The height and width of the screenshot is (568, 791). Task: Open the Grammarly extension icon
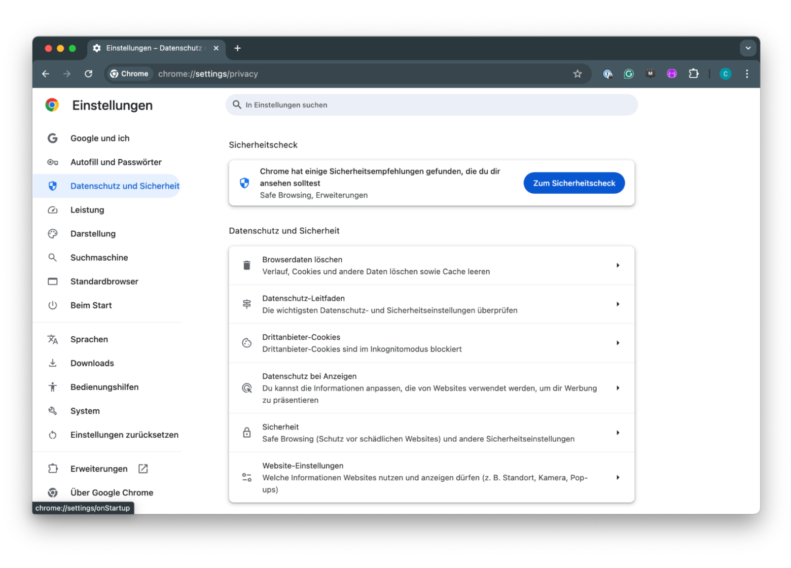point(629,74)
